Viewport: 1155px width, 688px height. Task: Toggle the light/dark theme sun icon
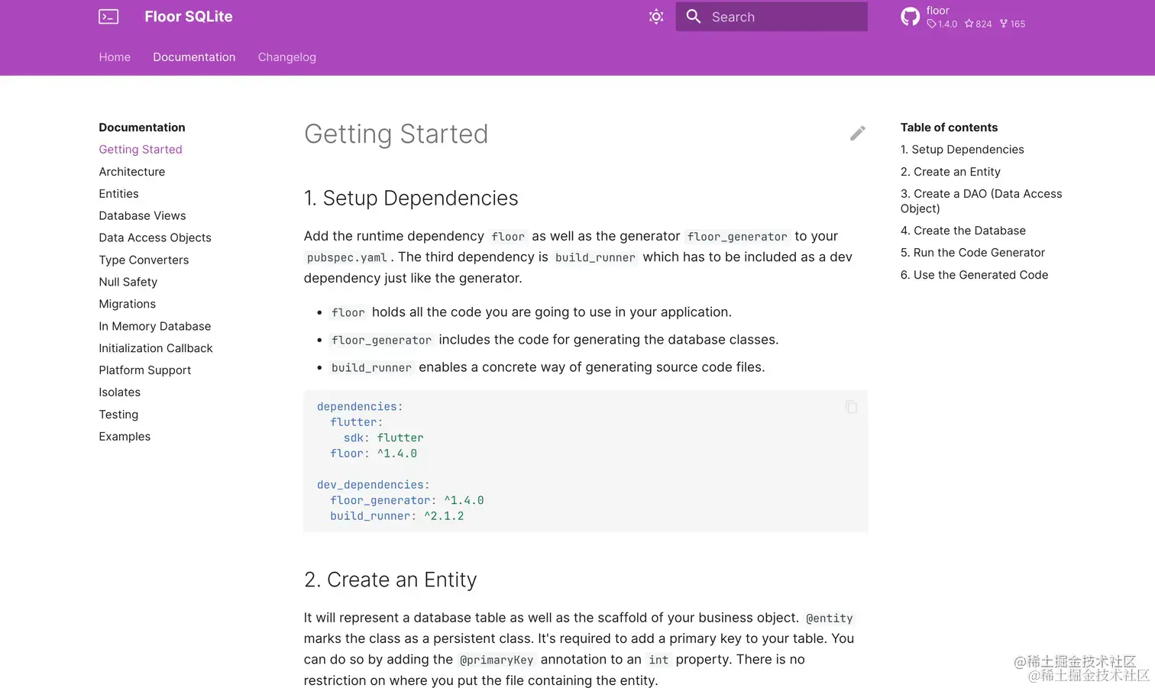(x=656, y=17)
